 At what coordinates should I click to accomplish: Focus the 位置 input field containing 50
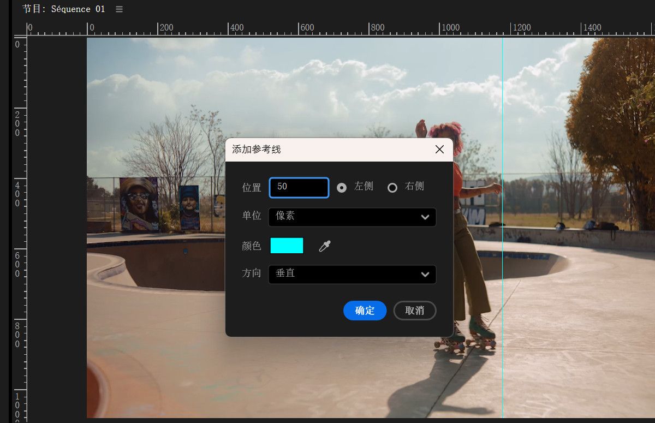point(299,187)
